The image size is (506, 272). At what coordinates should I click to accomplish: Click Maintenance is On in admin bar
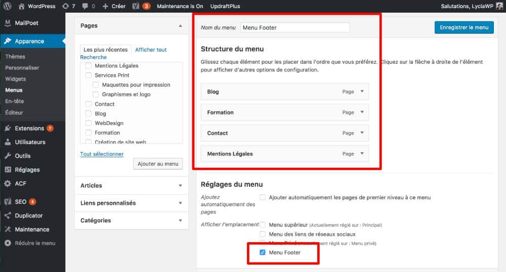(x=180, y=6)
